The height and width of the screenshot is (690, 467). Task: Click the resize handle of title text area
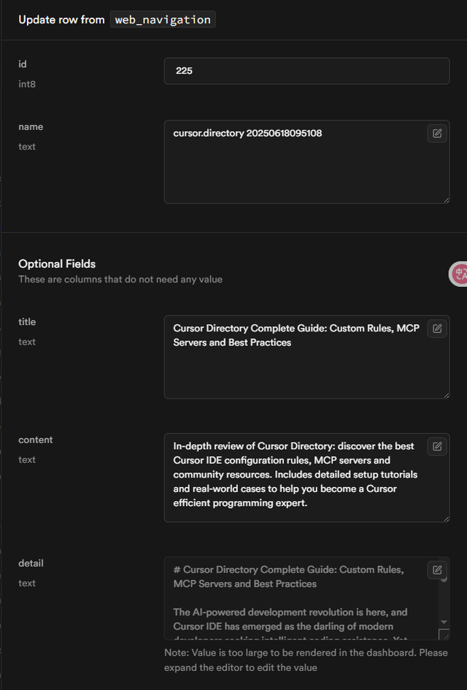tap(445, 394)
